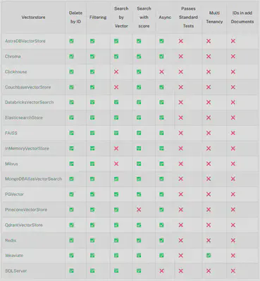This screenshot has width=260, height=281.
Task: Open the Chroma vectorstore link
Action: pos(13,56)
